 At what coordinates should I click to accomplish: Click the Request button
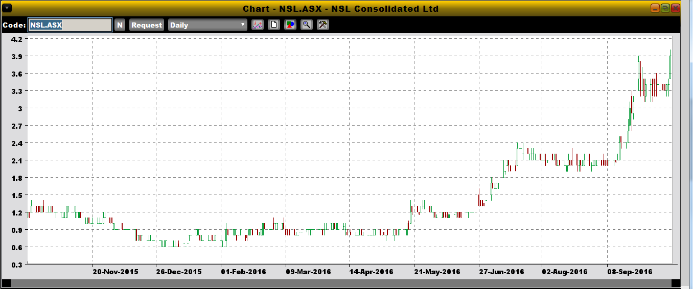147,25
